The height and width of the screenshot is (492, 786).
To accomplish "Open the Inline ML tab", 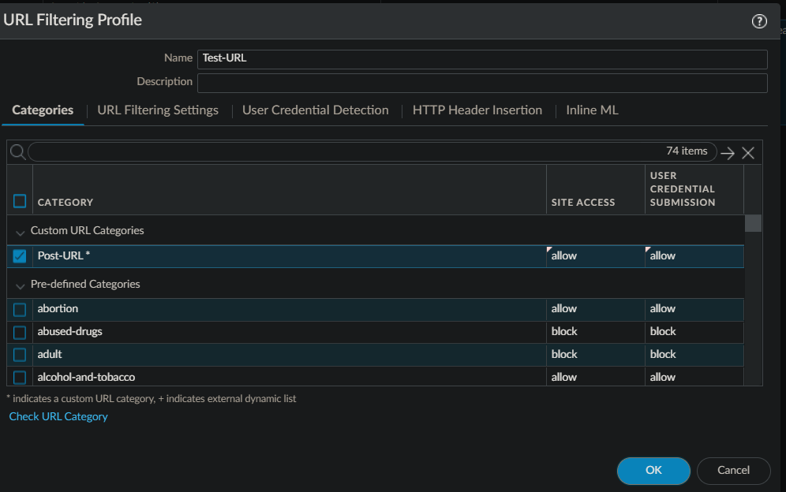I will 592,110.
